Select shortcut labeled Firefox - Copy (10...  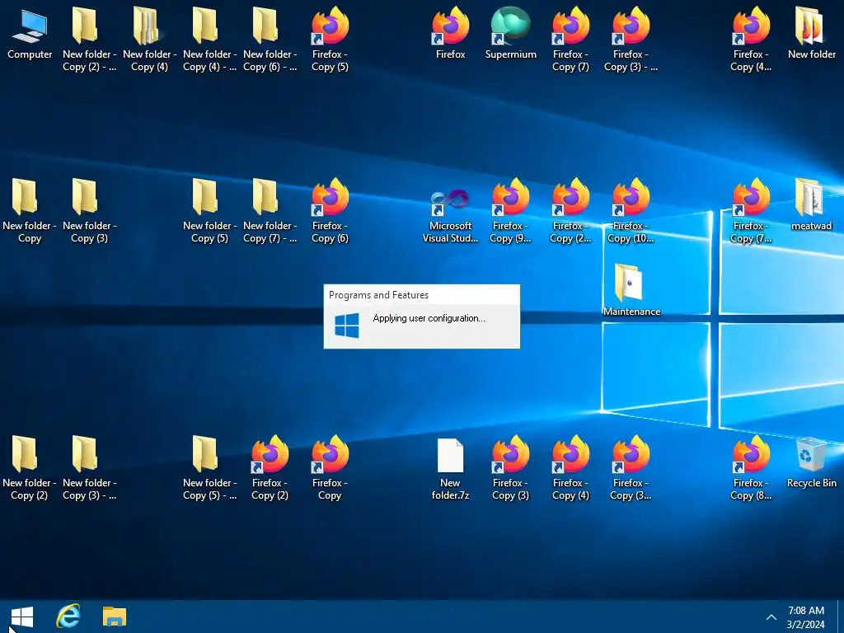[631, 212]
